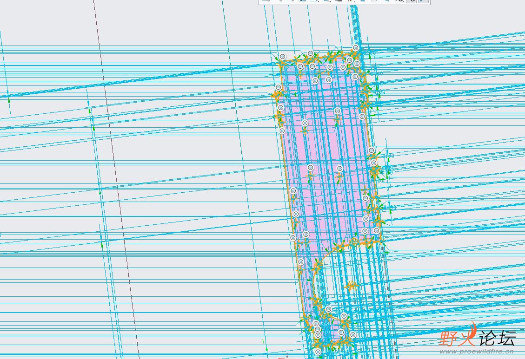Click the green Y axis label
The height and width of the screenshot is (359, 525).
(x=264, y=341)
